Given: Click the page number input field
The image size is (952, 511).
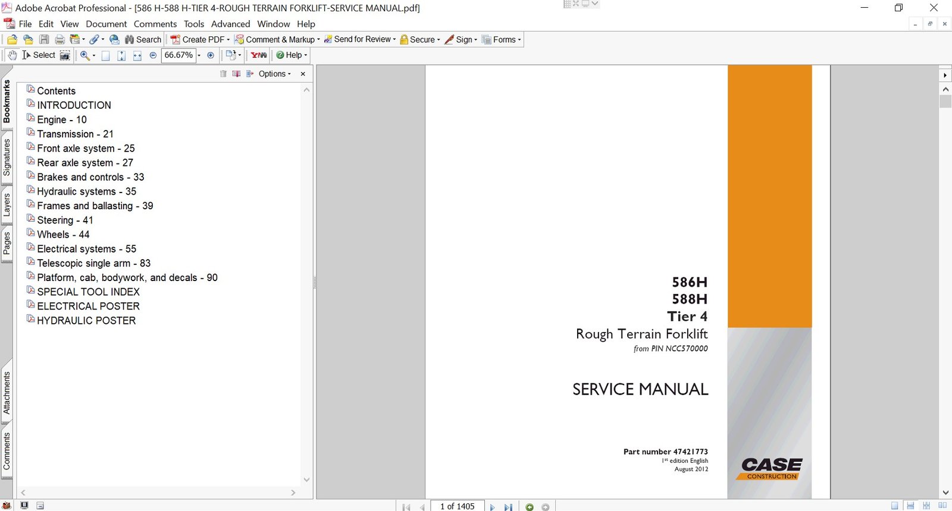Looking at the screenshot, I should click(x=457, y=506).
